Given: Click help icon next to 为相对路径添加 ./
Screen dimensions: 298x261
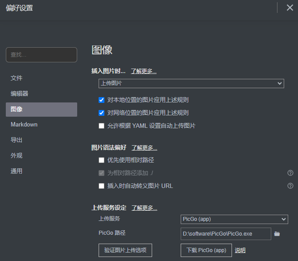Looking at the screenshot, I should 290,173.
